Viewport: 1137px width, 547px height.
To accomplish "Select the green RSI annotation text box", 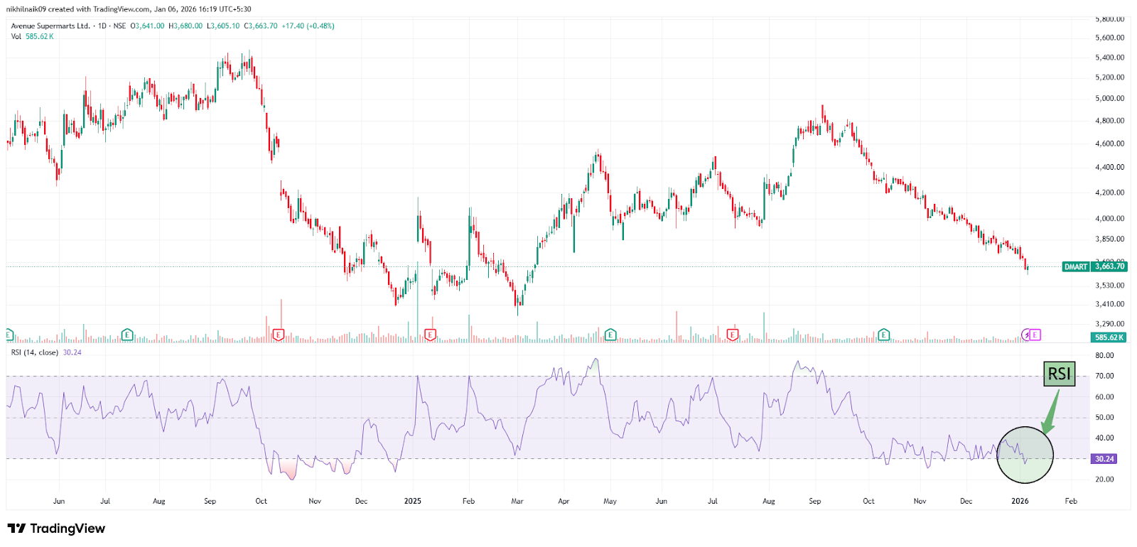I will 1059,374.
